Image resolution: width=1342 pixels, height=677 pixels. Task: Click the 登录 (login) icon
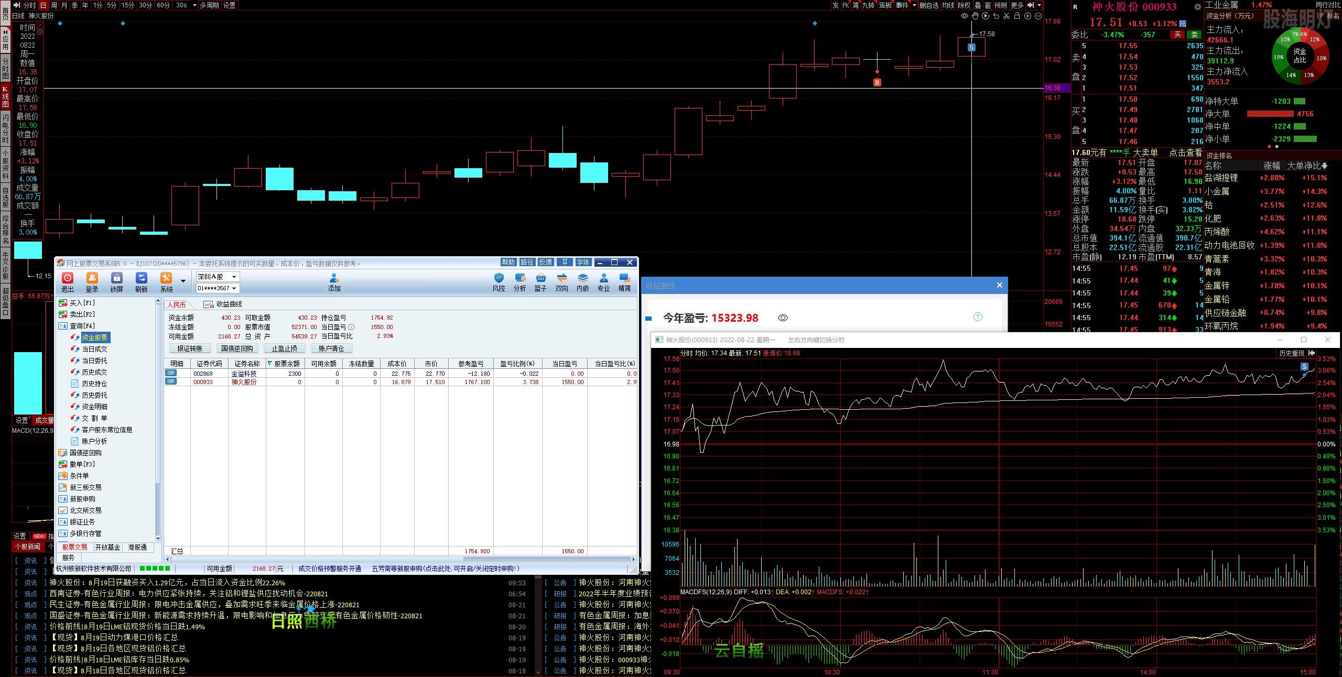pyautogui.click(x=92, y=282)
